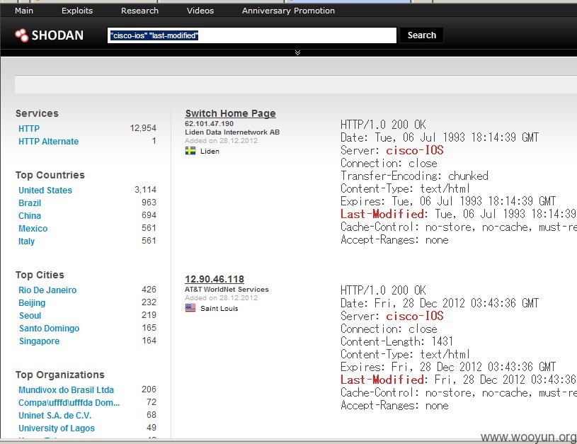577x444 pixels.
Task: Open the 12.90.46.118 result link
Action: point(215,279)
